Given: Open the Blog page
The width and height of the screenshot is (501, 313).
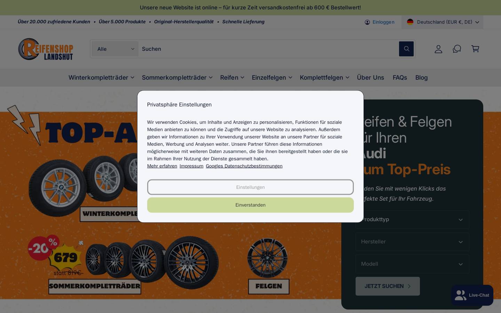Looking at the screenshot, I should (x=421, y=78).
